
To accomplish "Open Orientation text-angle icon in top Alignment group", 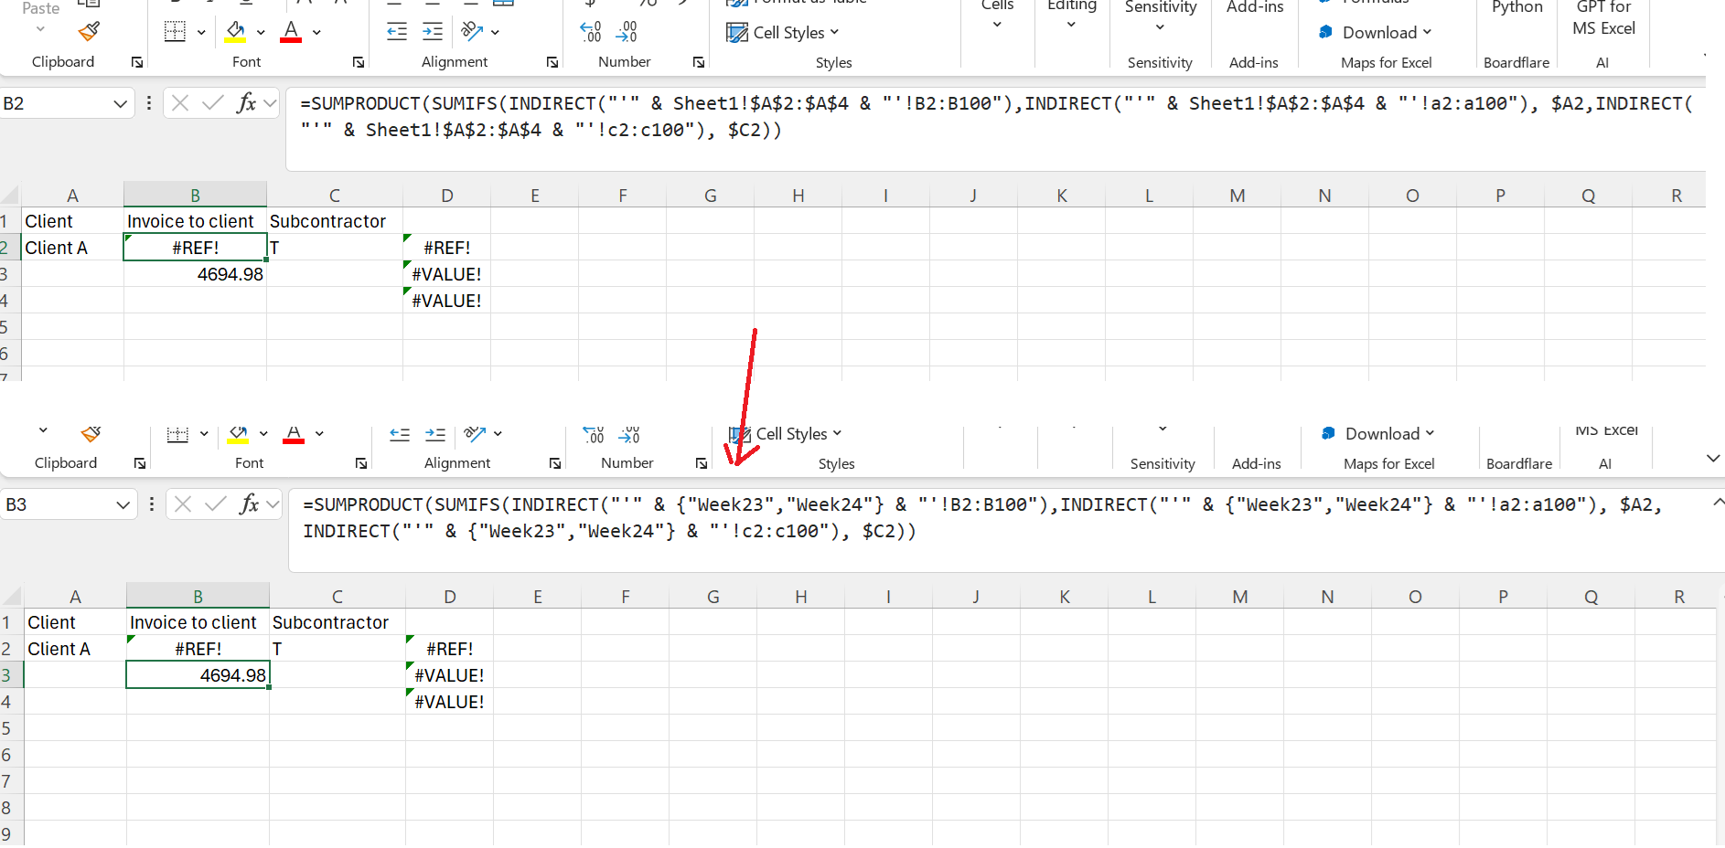I will (472, 32).
